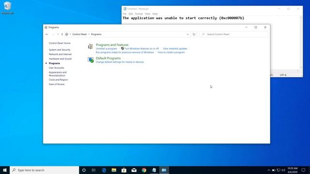This screenshot has width=310, height=174.
Task: Click the battery tray icon
Action: coord(274,170)
